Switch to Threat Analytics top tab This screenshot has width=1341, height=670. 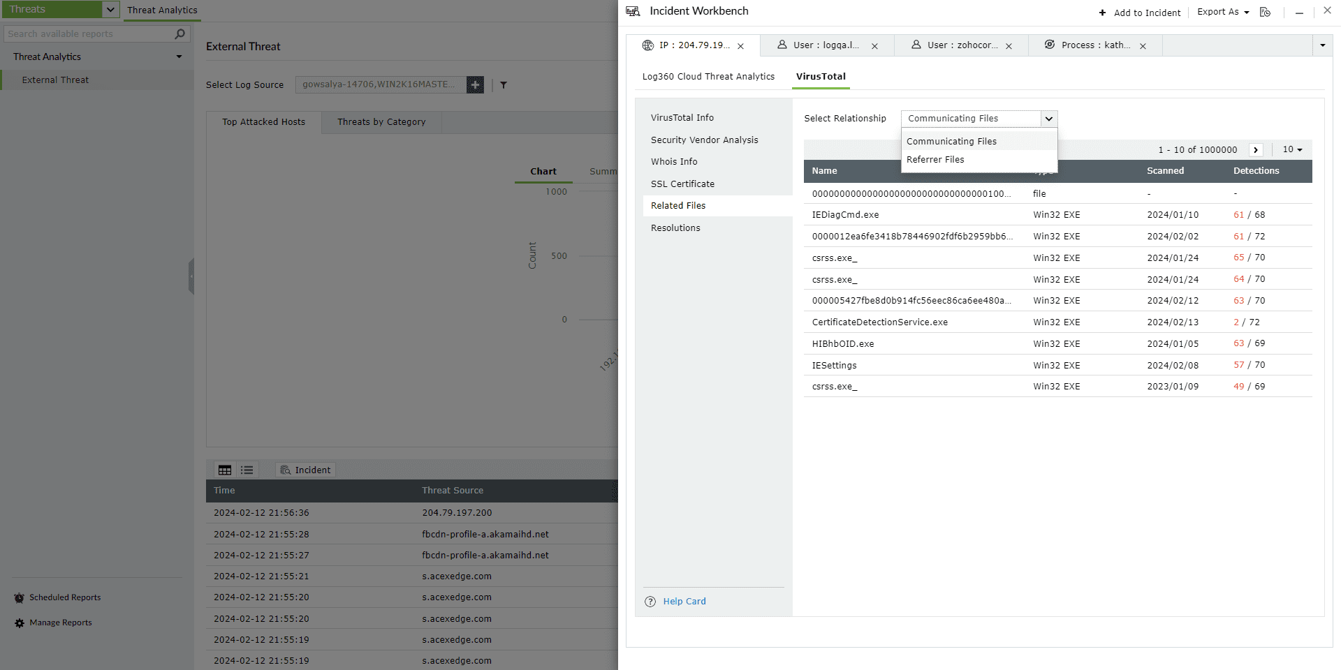[162, 10]
